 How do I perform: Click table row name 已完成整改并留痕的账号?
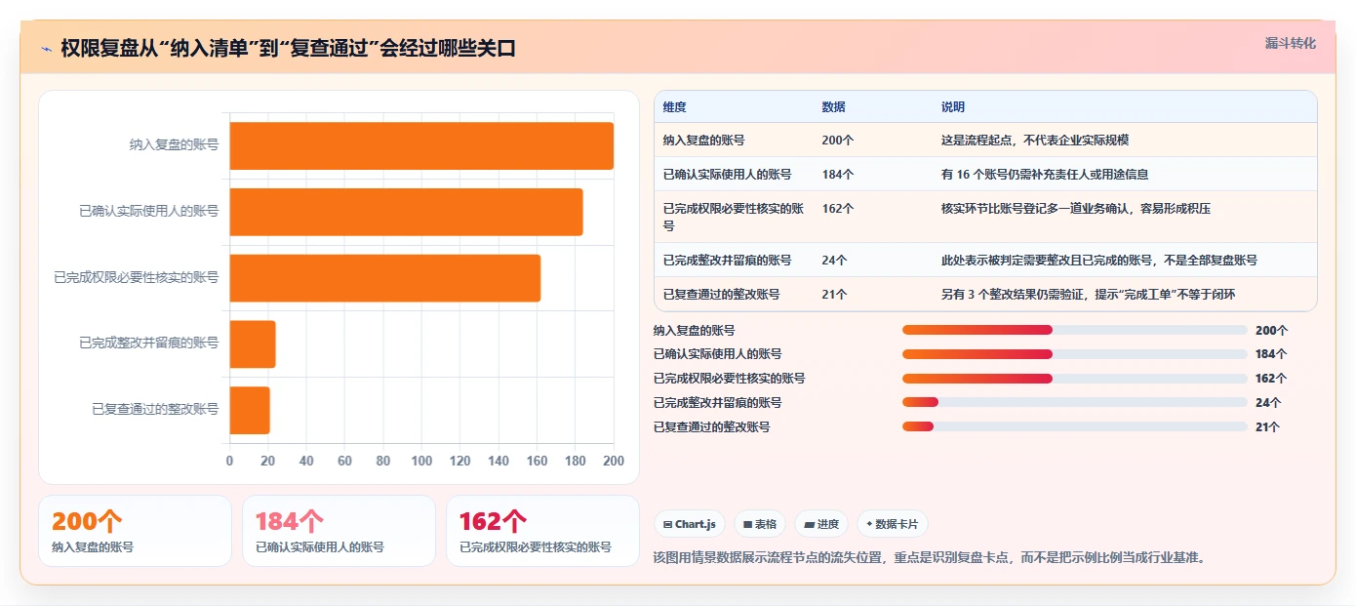(x=727, y=261)
